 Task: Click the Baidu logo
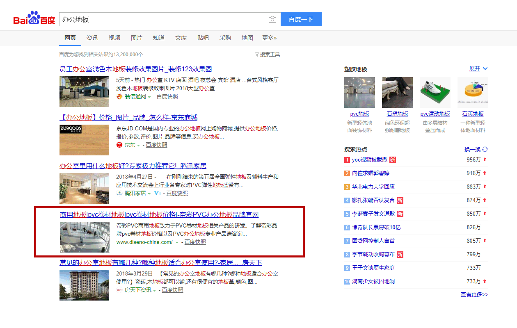pos(34,18)
